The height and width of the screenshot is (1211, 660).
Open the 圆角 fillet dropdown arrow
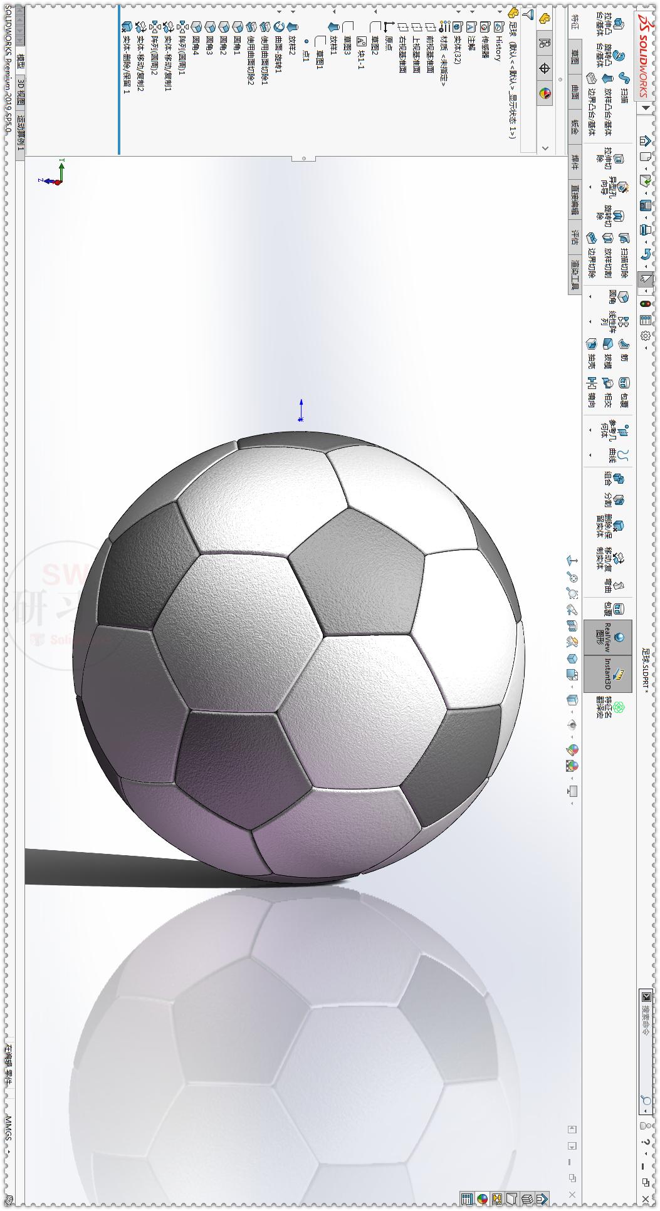(590, 296)
